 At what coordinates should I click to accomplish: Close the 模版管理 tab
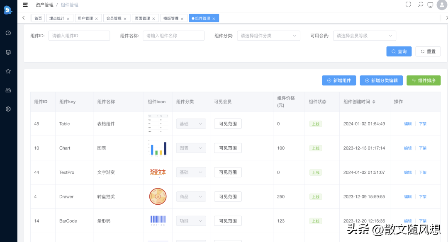[182, 19]
